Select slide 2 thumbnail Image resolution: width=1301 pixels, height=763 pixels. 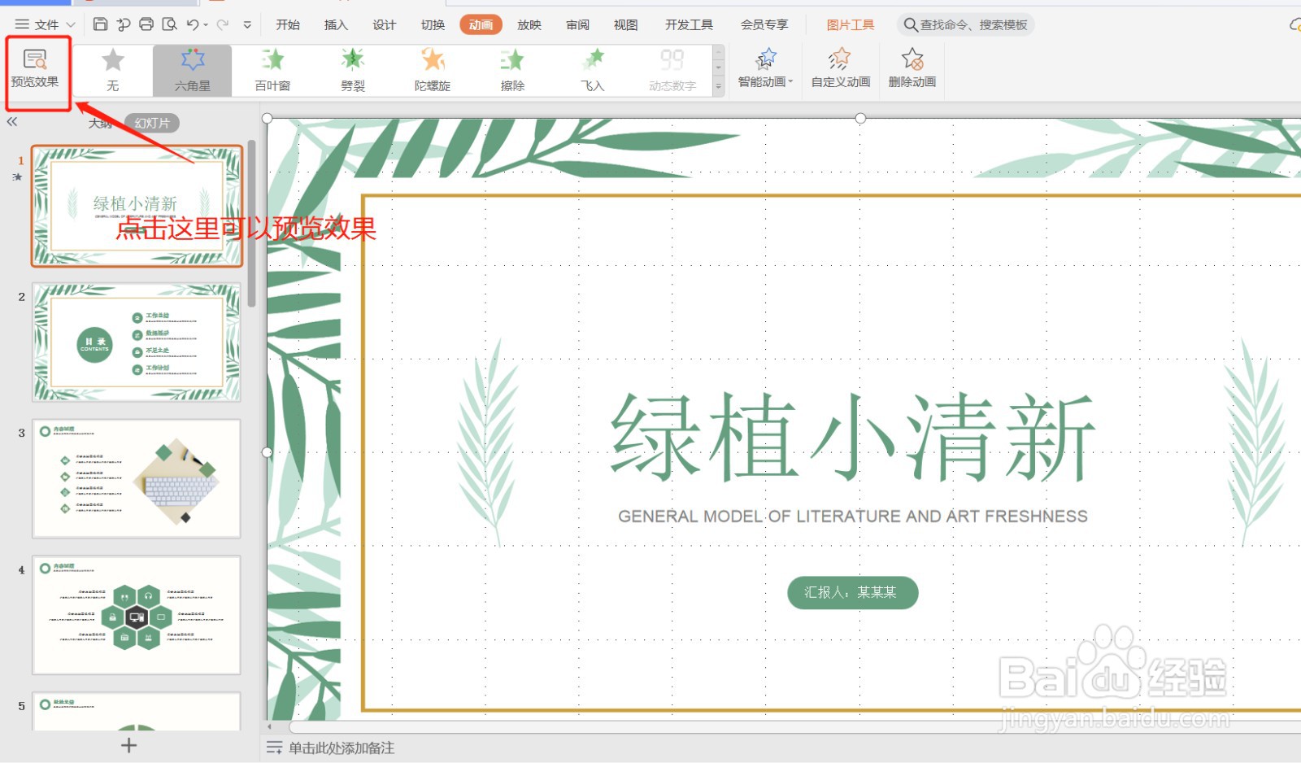point(136,342)
